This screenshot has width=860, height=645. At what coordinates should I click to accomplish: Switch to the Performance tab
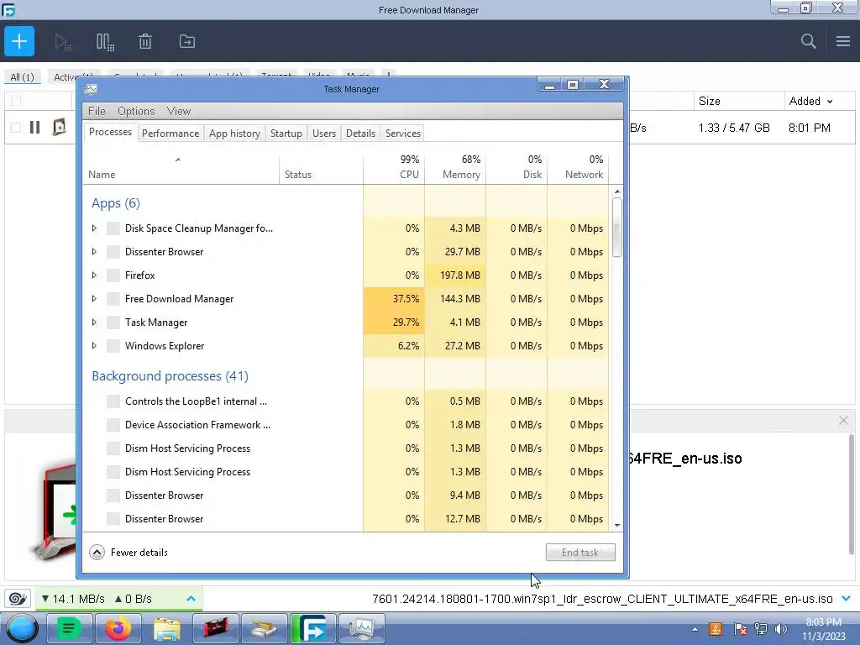click(170, 134)
